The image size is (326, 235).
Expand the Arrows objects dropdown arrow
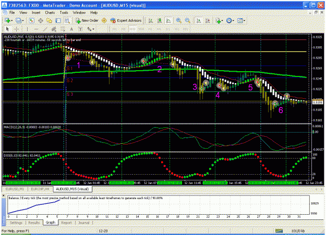(x=93, y=29)
